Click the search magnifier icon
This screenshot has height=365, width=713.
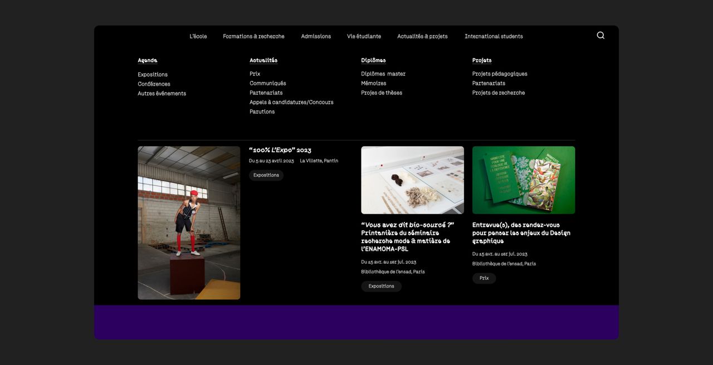(x=600, y=36)
